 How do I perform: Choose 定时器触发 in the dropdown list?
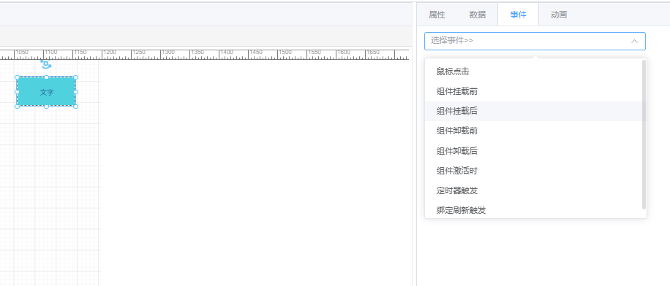[534, 190]
